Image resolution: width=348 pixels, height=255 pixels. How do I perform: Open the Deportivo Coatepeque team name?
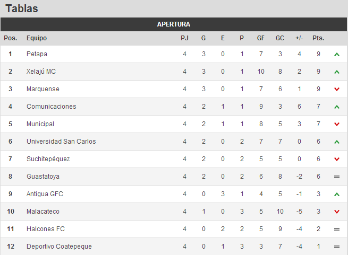click(x=59, y=247)
